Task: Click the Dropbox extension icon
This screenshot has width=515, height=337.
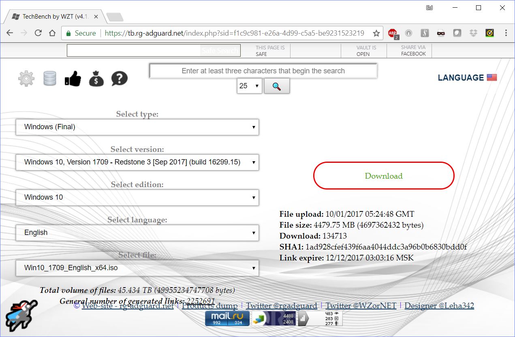Action: pos(473,33)
